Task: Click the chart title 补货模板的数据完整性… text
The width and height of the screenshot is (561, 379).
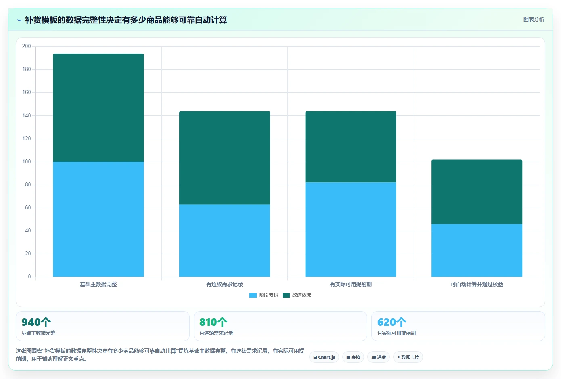Action: click(126, 20)
